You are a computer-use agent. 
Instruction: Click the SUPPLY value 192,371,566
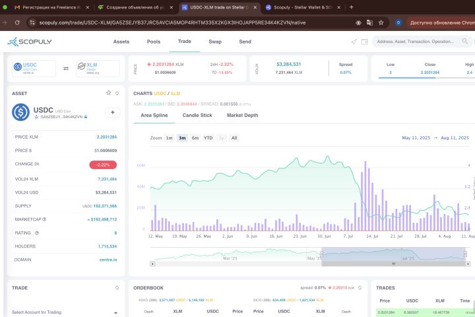point(105,206)
